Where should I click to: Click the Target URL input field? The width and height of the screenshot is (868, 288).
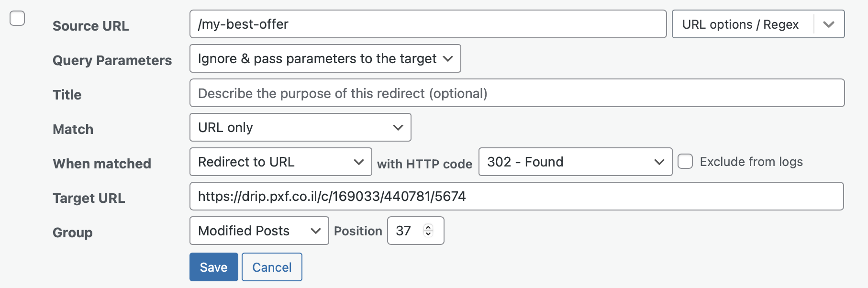[x=516, y=196]
